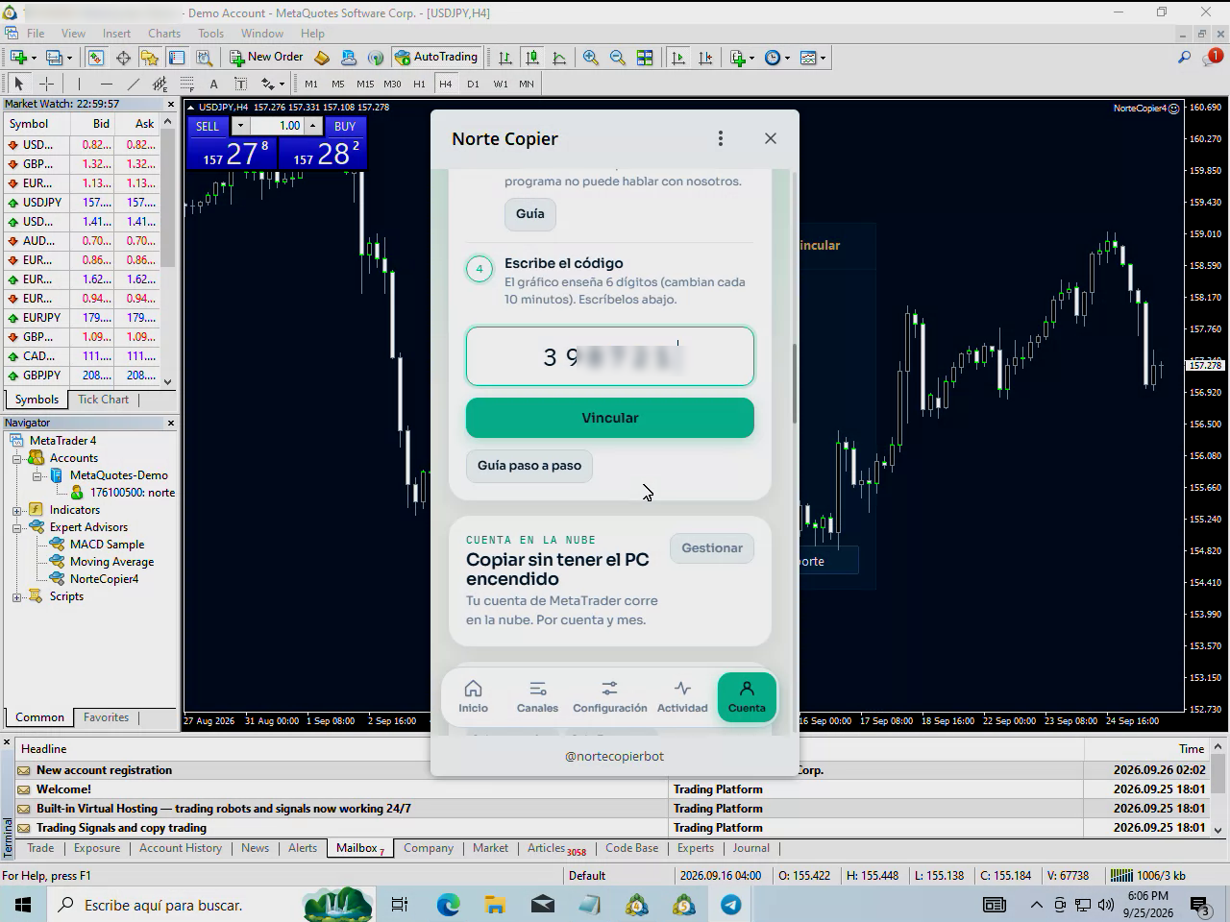The image size is (1230, 922).
Task: Select the trendline drawing tool
Action: pos(133,84)
